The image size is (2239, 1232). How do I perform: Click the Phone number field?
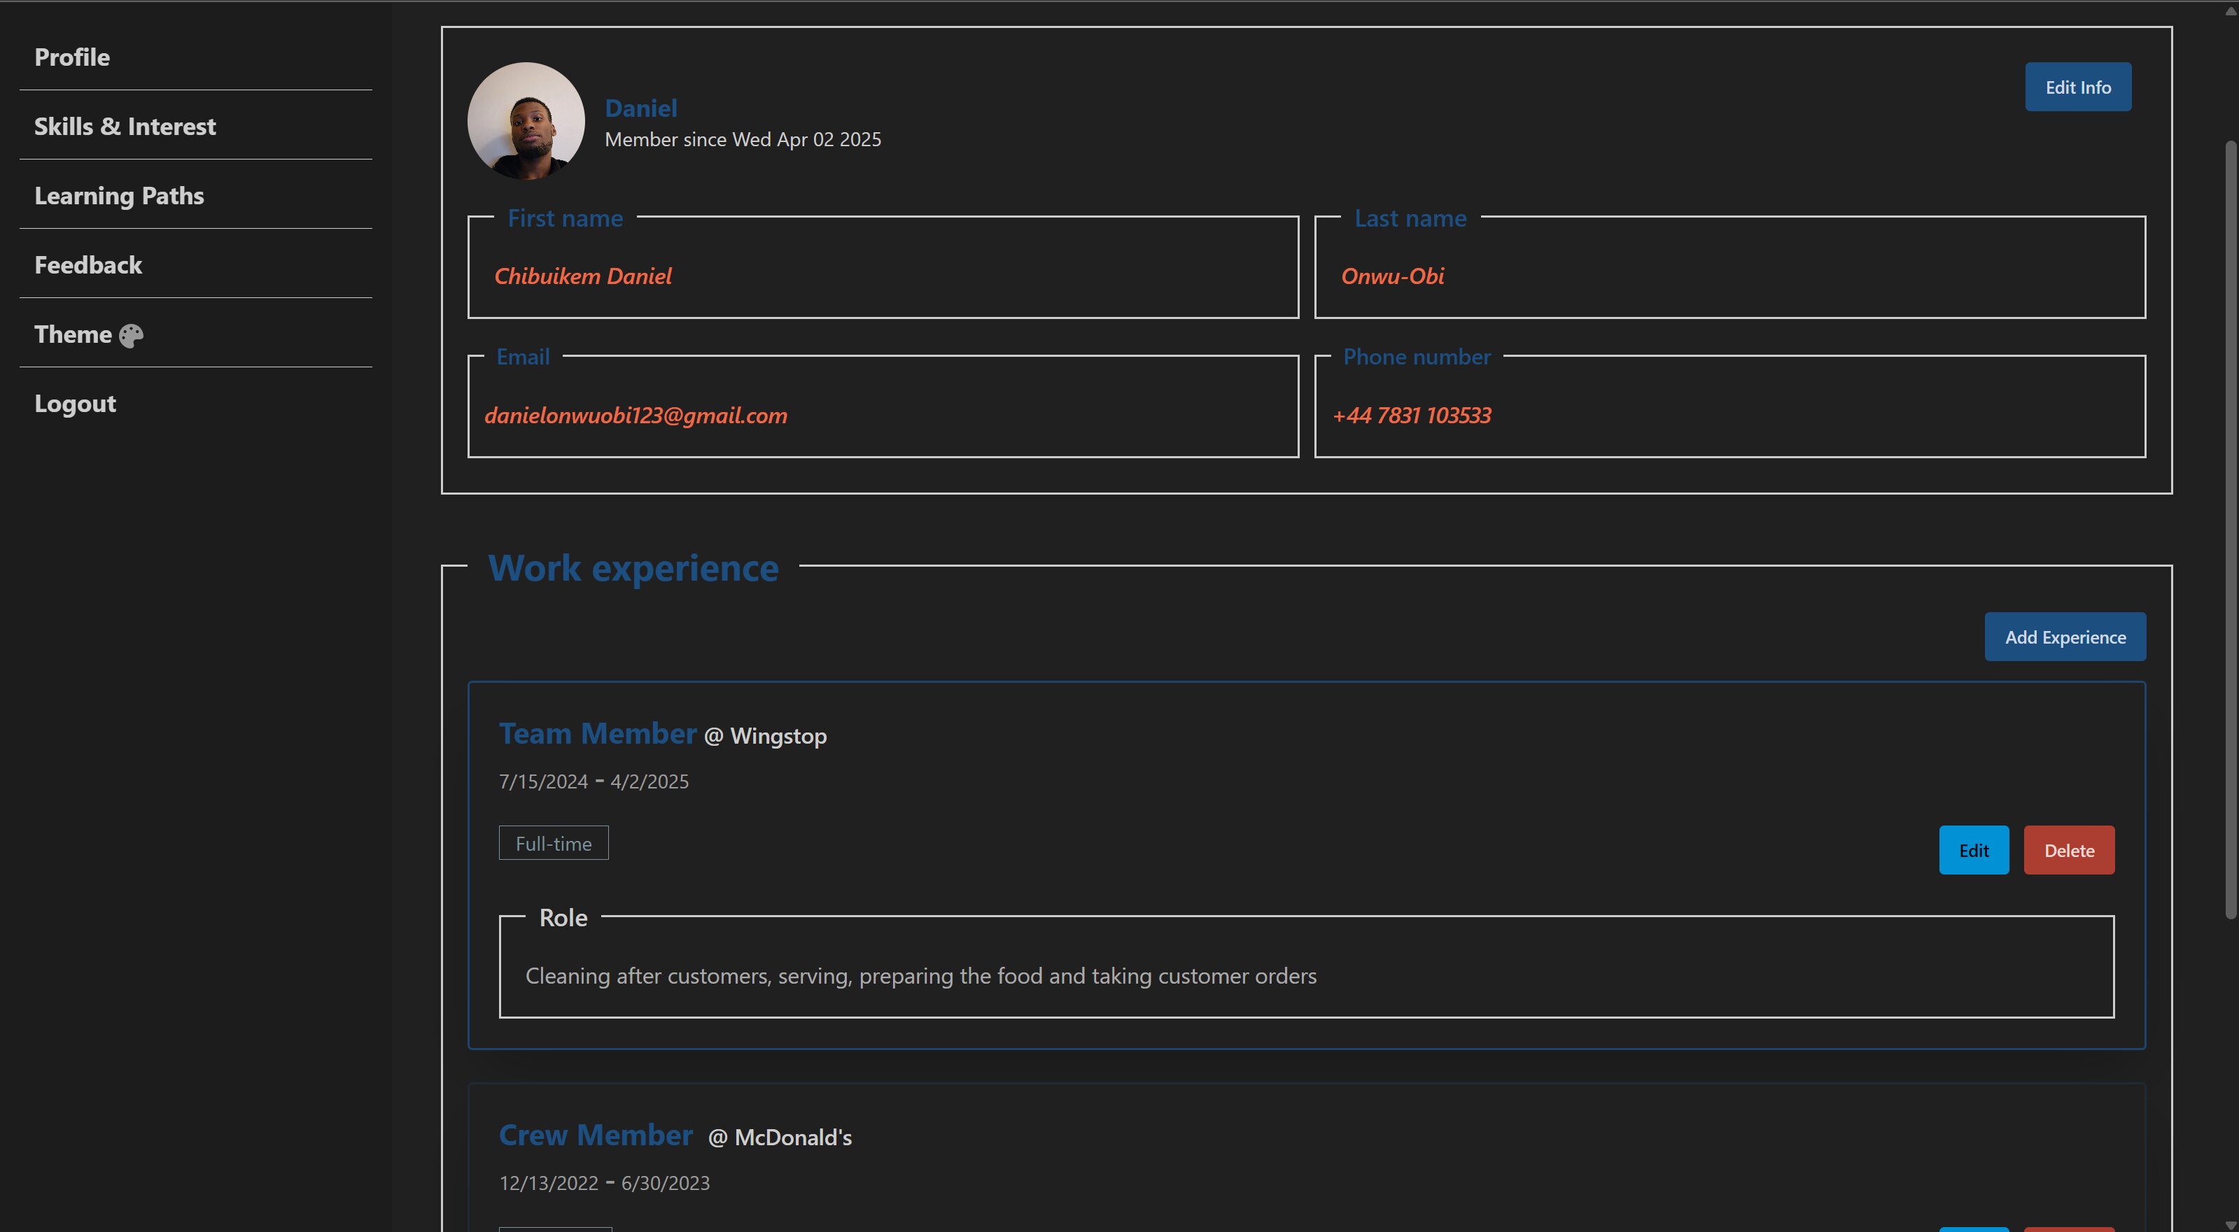(1729, 416)
